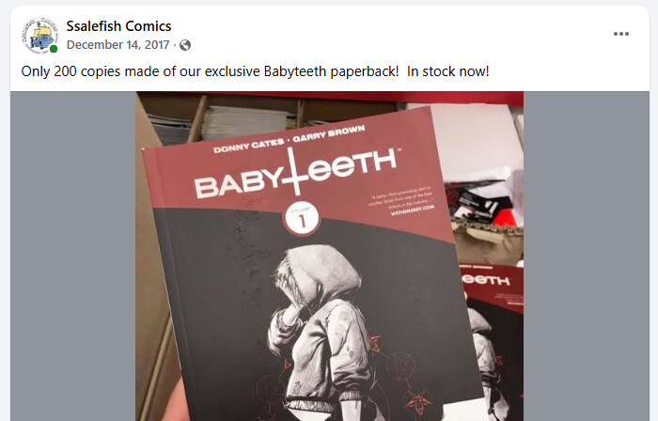The image size is (658, 421).
Task: Click the stacked comics atop the photo
Action: click(x=245, y=122)
